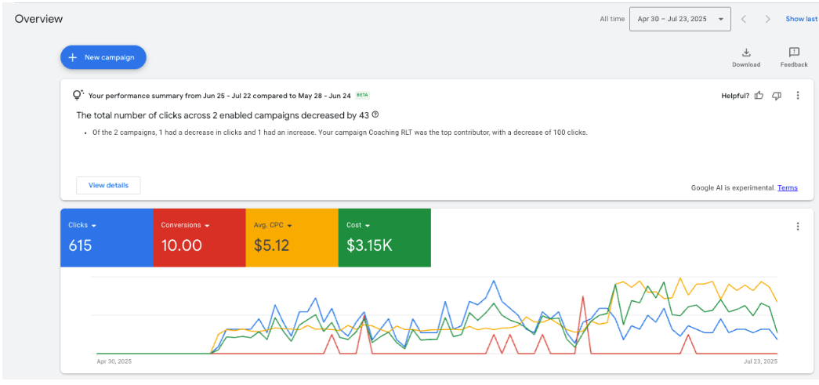Click the Download icon
This screenshot has height=385, width=819.
click(x=746, y=53)
